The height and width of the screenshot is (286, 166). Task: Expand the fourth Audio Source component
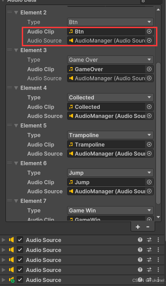(3, 270)
